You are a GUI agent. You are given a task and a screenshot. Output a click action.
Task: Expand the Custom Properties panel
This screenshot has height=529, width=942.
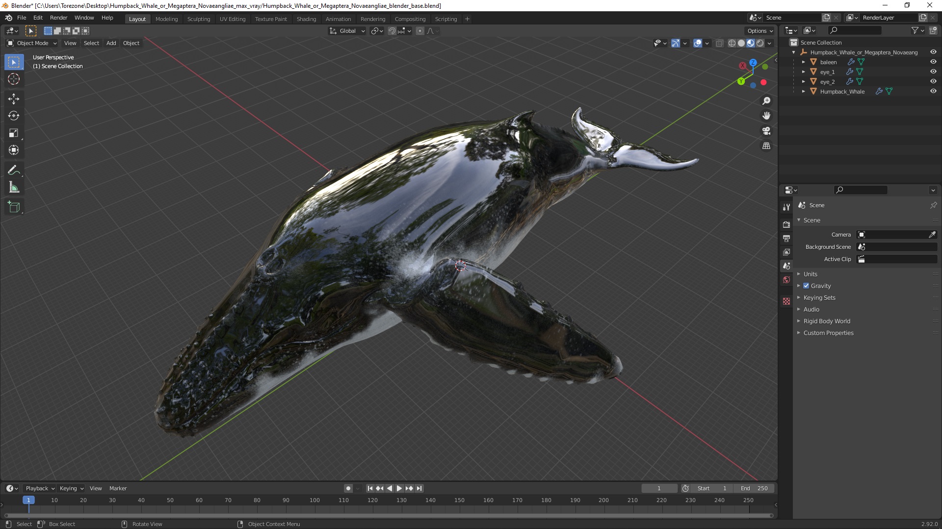pyautogui.click(x=828, y=333)
